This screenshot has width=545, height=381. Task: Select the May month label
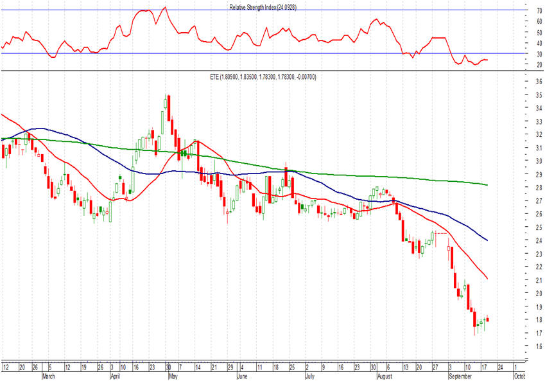point(173,376)
